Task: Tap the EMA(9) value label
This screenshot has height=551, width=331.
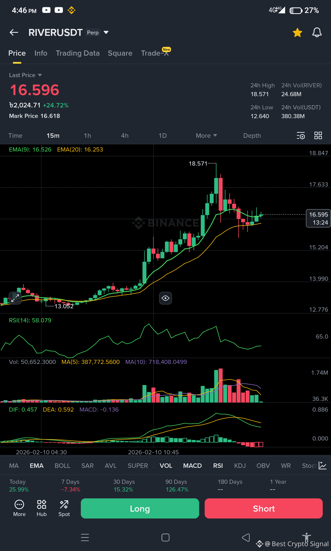Action: 30,150
